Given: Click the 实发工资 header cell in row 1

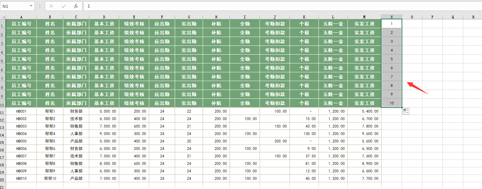Looking at the screenshot, I should (x=364, y=24).
